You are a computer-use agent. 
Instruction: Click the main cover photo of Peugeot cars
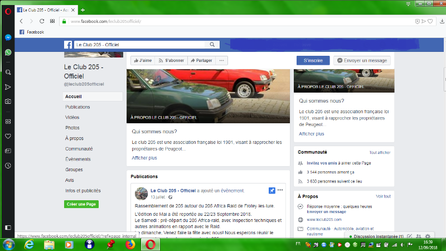208,96
